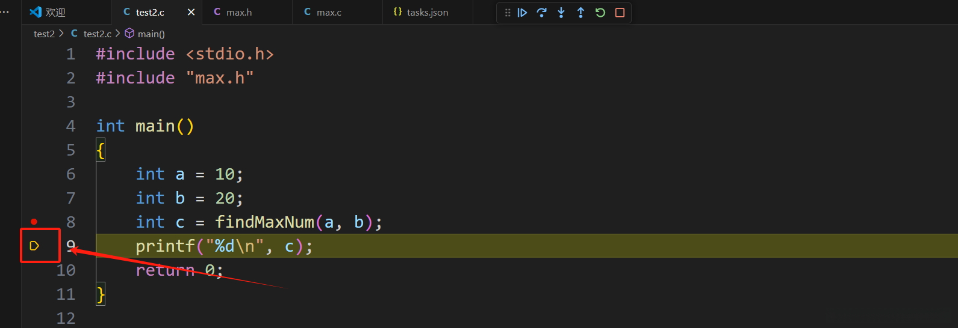The image size is (958, 328).
Task: Grab the debug toolbar drag handle
Action: [507, 13]
